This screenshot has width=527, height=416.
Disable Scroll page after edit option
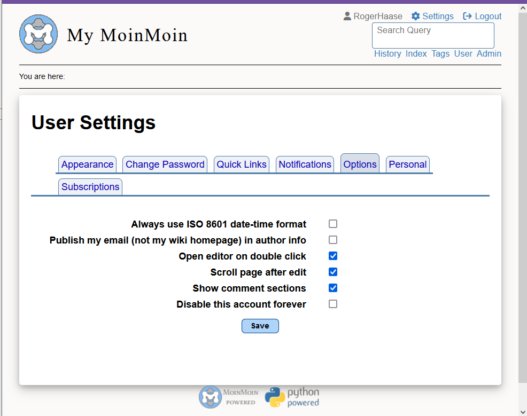click(333, 272)
